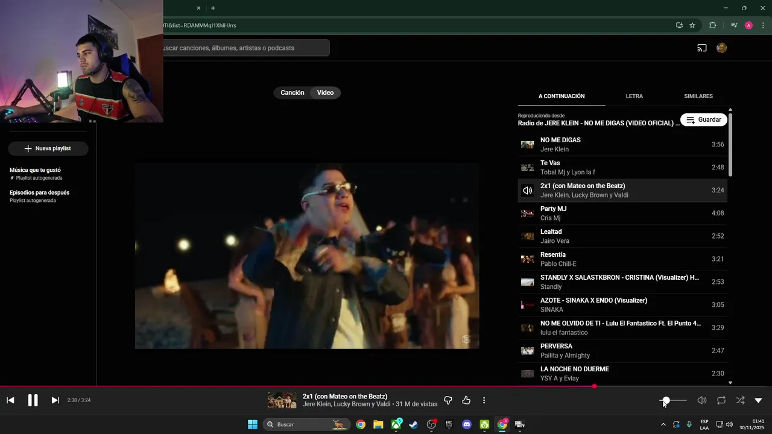The image size is (772, 434).
Task: Play Resentía by Pablo Chill-E
Action: pyautogui.click(x=622, y=259)
